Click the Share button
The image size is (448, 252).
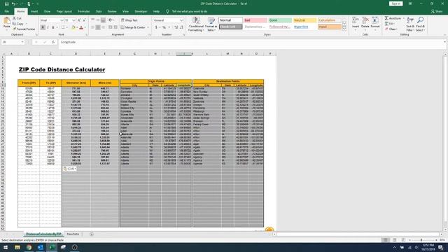point(437,11)
